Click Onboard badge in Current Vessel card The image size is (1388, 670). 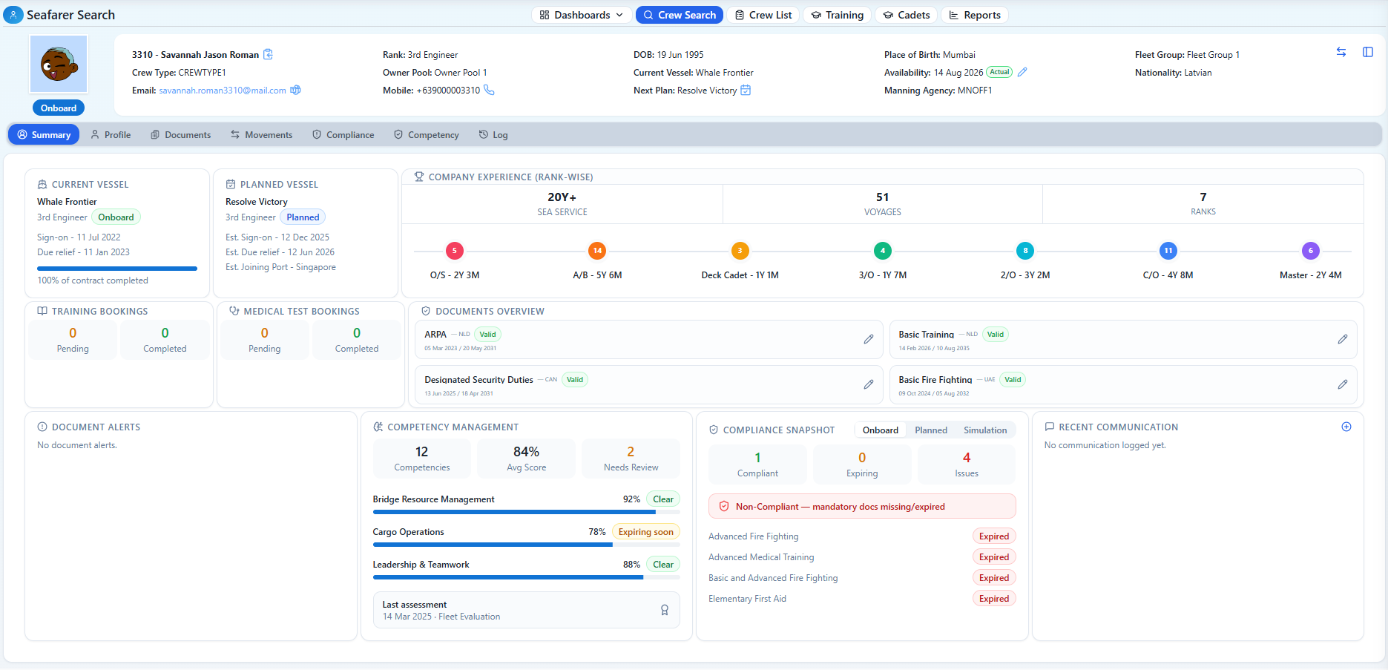point(116,217)
